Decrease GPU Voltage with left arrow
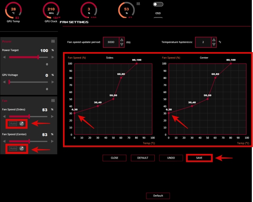Image resolution: width=253 pixels, height=202 pixels. coord(4,82)
